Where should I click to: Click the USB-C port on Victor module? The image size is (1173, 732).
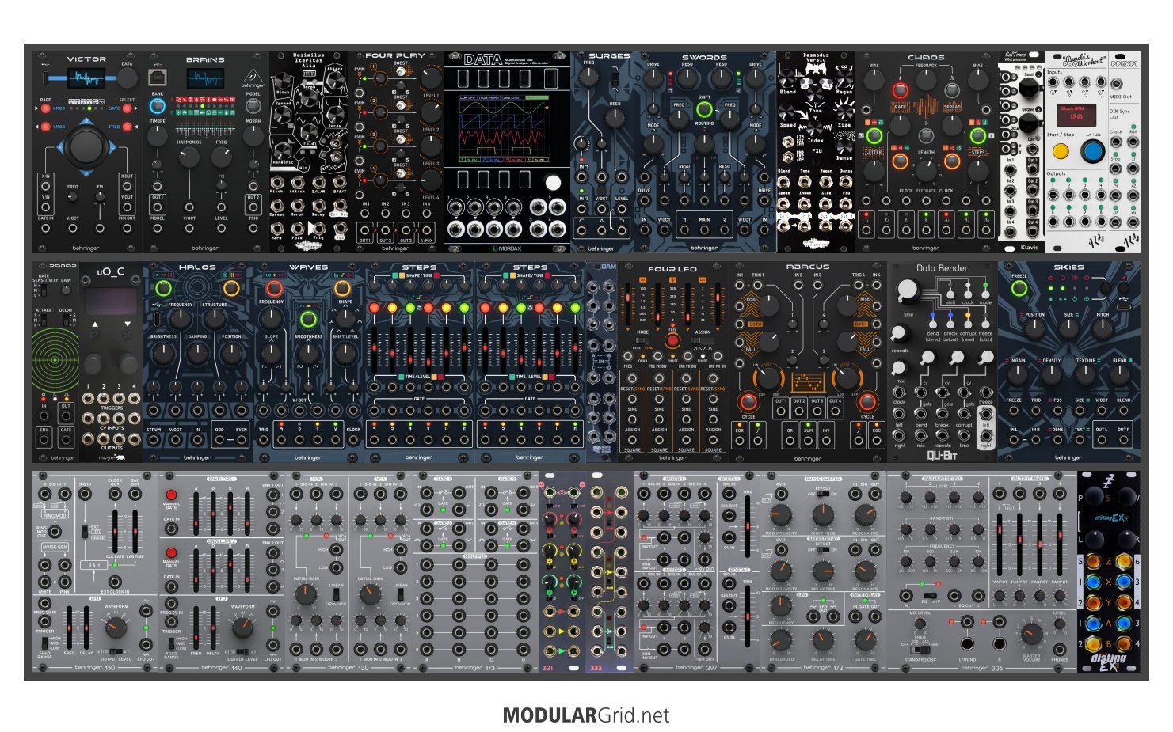(x=47, y=78)
